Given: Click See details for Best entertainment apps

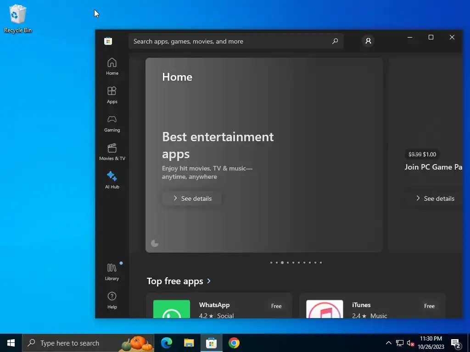Looking at the screenshot, I should pyautogui.click(x=192, y=198).
